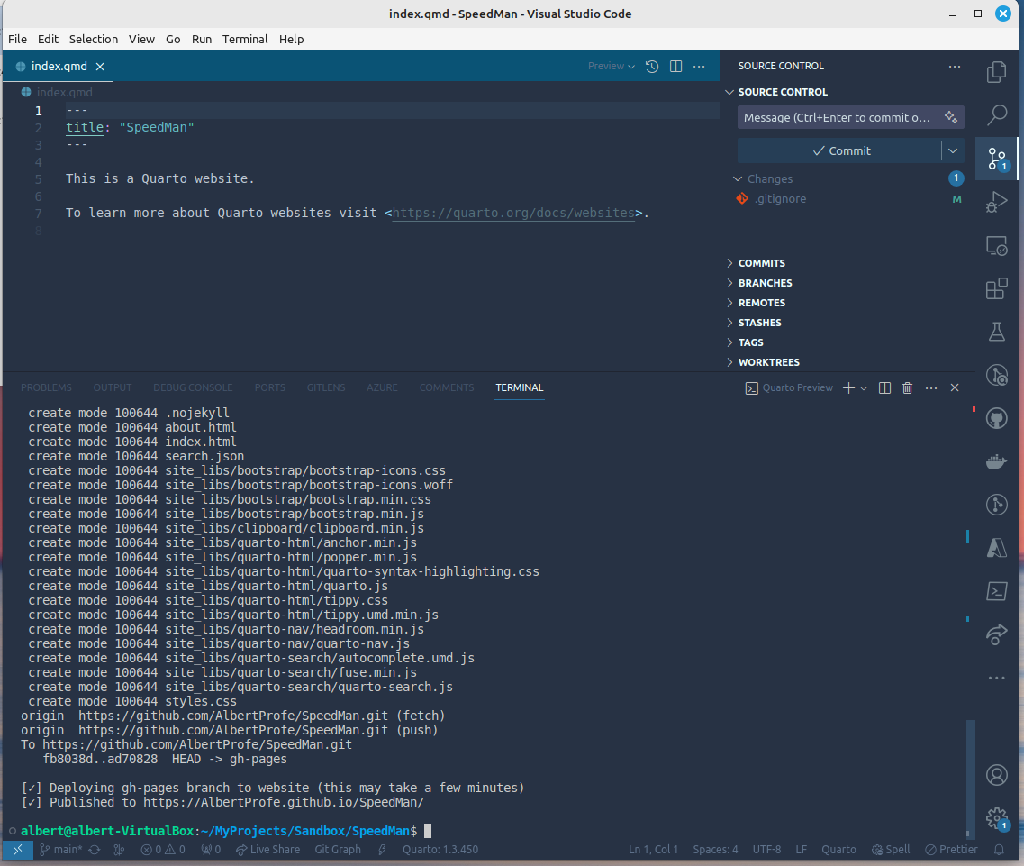Image resolution: width=1024 pixels, height=866 pixels.
Task: Select the Source Control activity bar icon
Action: [x=997, y=159]
